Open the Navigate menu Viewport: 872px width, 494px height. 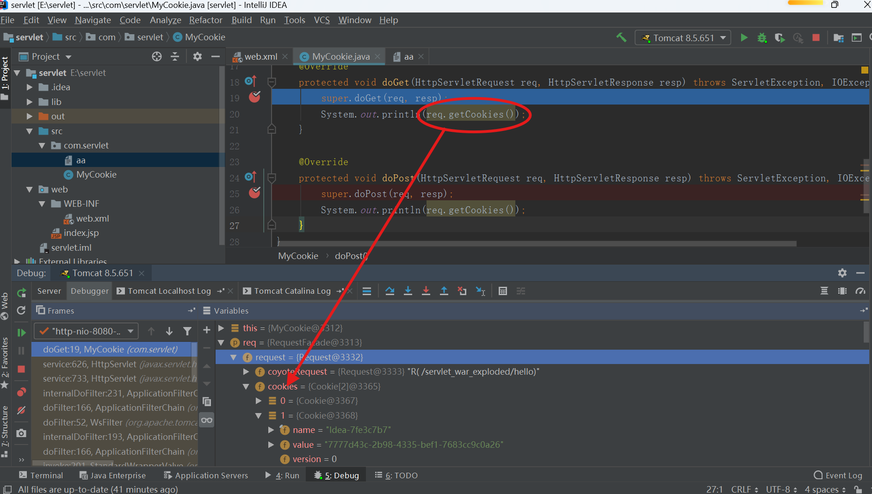(93, 20)
